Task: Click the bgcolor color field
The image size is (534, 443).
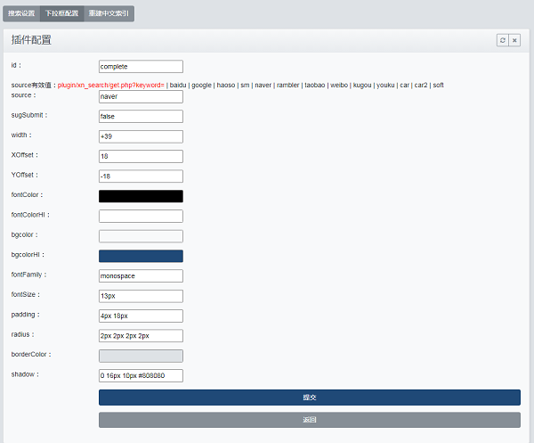Action: click(141, 236)
